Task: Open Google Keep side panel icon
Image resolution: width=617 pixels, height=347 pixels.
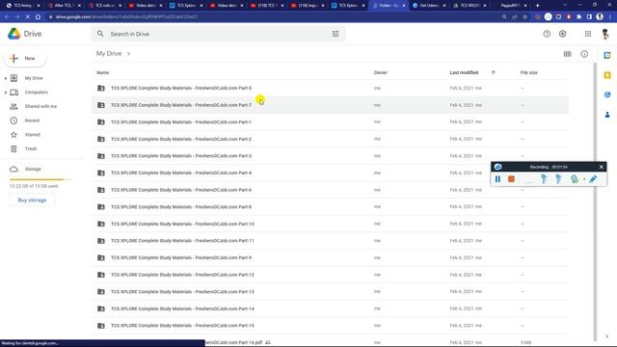Action: pyautogui.click(x=607, y=75)
